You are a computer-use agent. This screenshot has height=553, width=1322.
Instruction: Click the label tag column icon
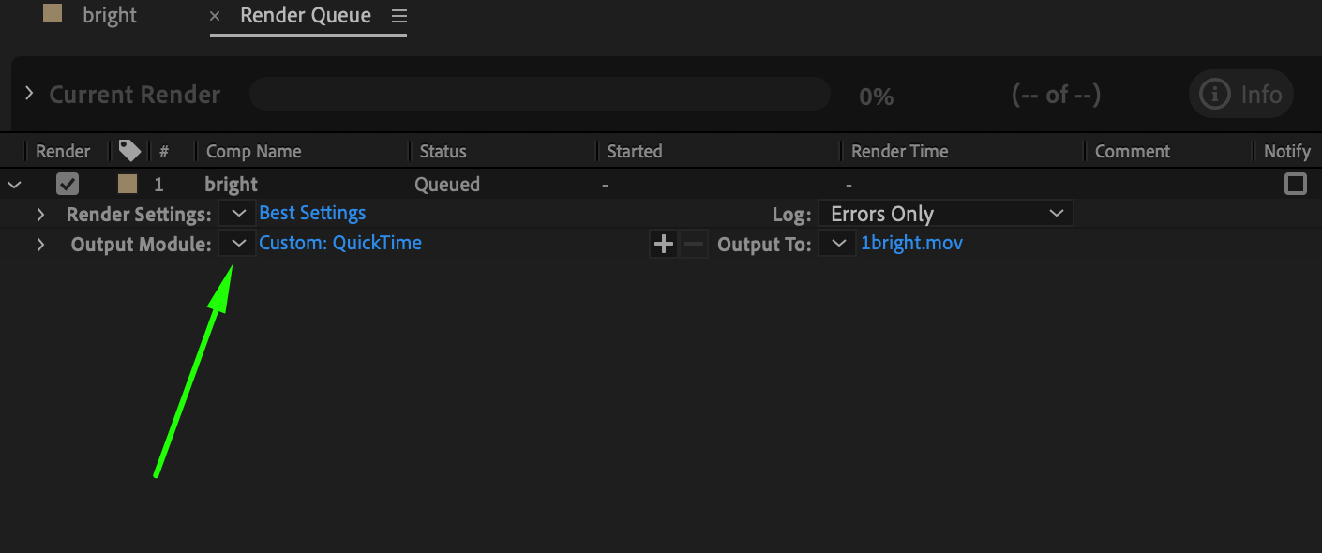point(128,151)
